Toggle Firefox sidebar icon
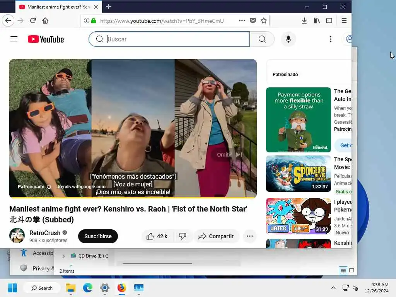This screenshot has width=396, height=297. [329, 20]
